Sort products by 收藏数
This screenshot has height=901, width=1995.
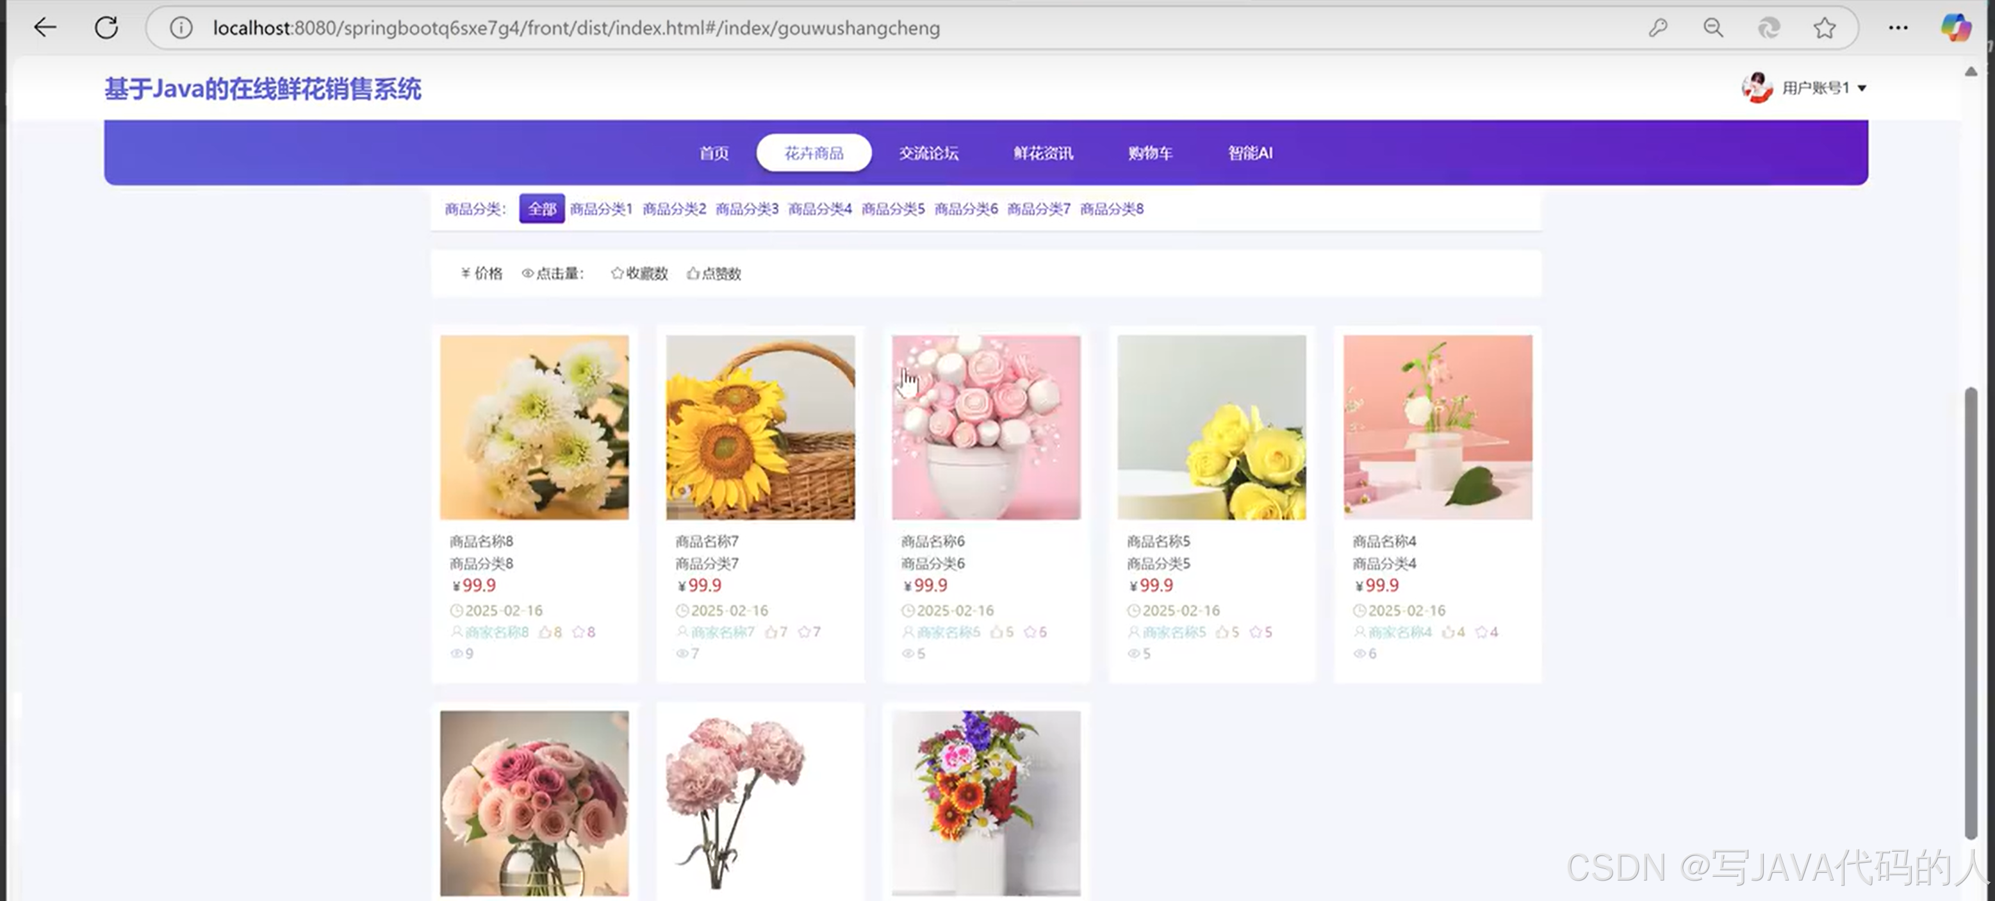[x=639, y=274]
